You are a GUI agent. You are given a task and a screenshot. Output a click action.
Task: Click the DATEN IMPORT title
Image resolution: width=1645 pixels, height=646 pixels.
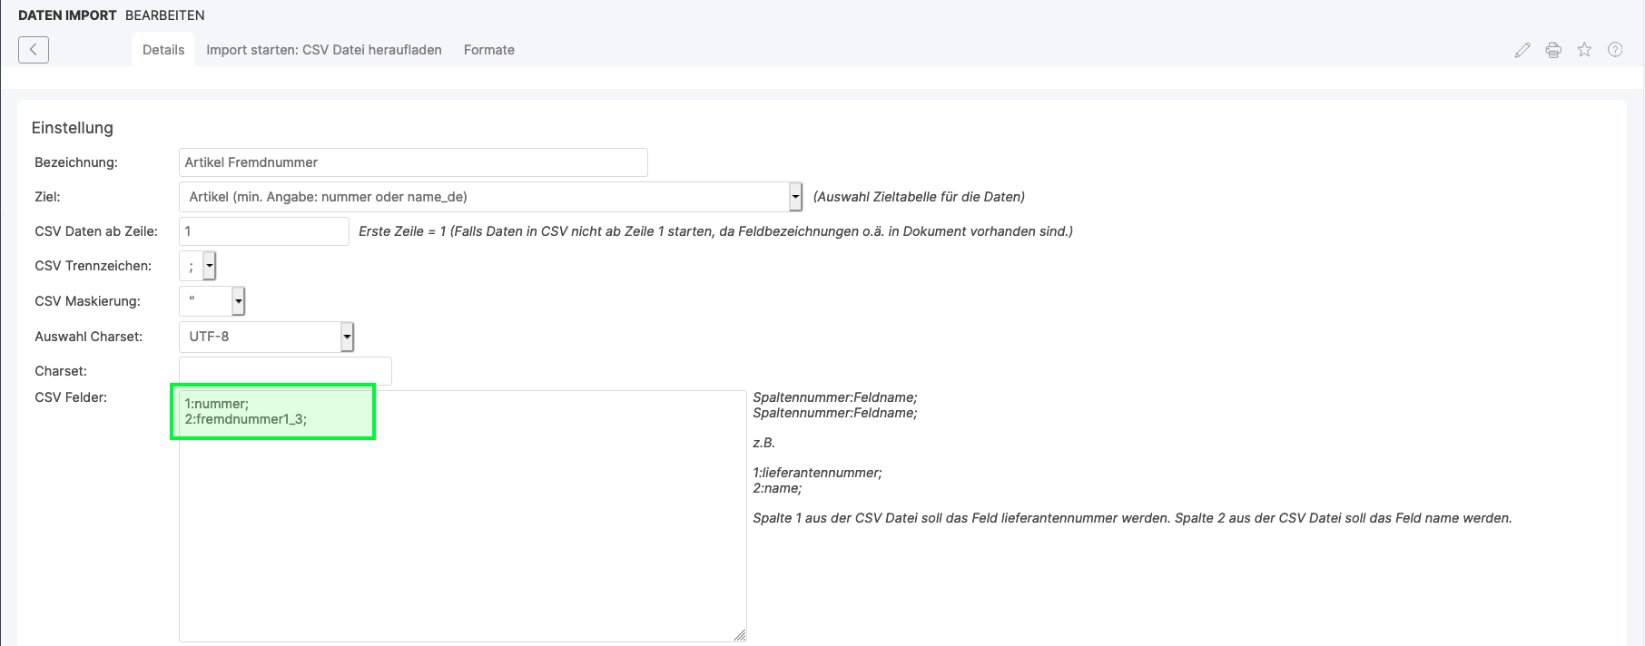click(67, 15)
